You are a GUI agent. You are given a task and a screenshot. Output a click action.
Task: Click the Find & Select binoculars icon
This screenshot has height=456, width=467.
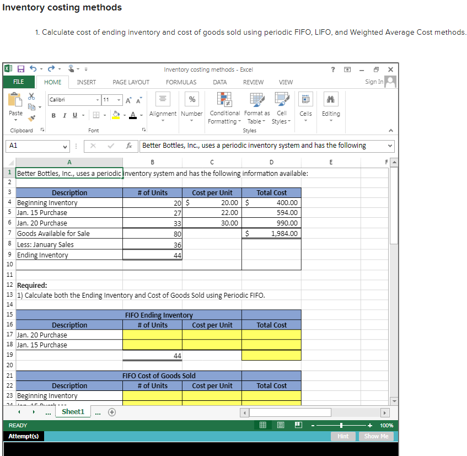pos(330,98)
